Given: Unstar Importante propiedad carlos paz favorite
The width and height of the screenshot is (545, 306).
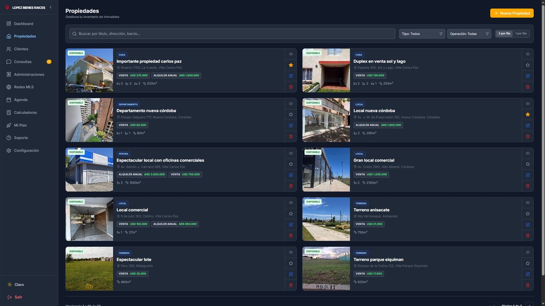Looking at the screenshot, I should point(291,65).
